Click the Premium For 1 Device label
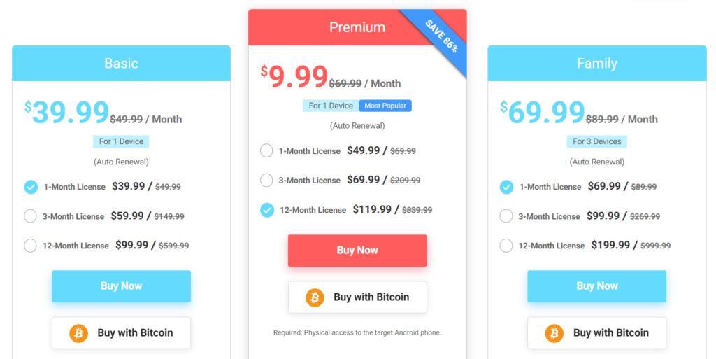Image resolution: width=716 pixels, height=359 pixels. 331,106
